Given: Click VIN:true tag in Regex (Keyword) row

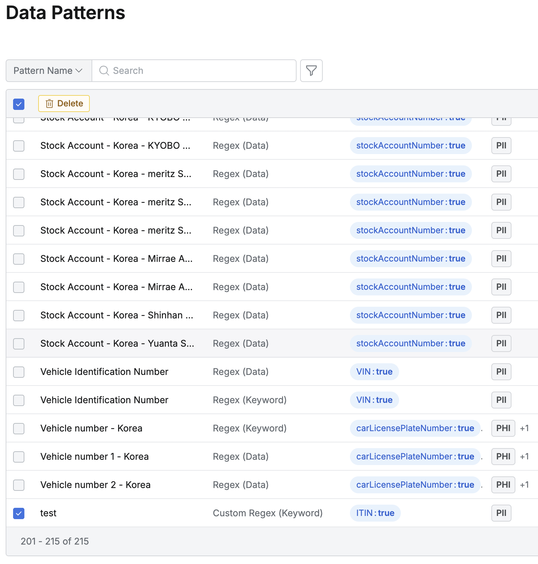Looking at the screenshot, I should [374, 400].
